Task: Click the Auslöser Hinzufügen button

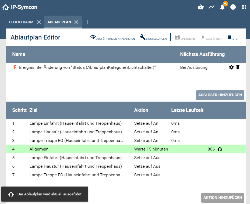Action: (220, 95)
